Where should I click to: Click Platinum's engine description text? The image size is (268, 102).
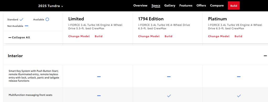tap(235, 27)
